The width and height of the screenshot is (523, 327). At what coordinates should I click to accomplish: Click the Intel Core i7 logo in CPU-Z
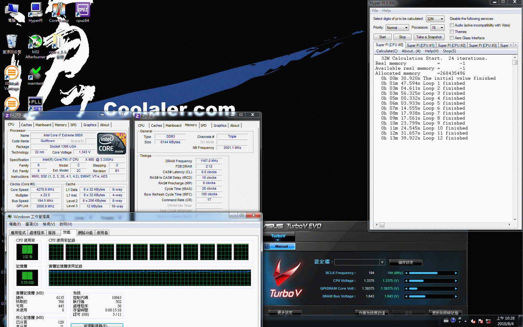tap(112, 143)
